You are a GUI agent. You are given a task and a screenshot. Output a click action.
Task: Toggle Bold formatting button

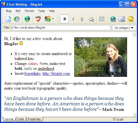[x=64, y=19]
